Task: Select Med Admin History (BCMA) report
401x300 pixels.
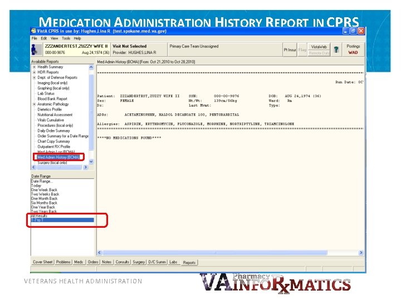Action: tap(58, 157)
